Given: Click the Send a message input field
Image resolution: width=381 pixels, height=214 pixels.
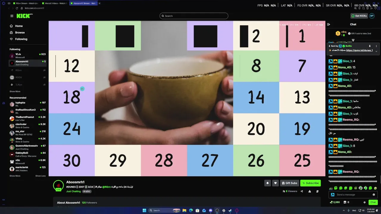Looking at the screenshot, I should [x=353, y=195].
